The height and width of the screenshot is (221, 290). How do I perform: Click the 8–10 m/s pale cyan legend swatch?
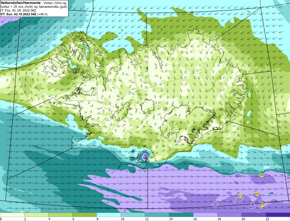(x=109, y=215)
